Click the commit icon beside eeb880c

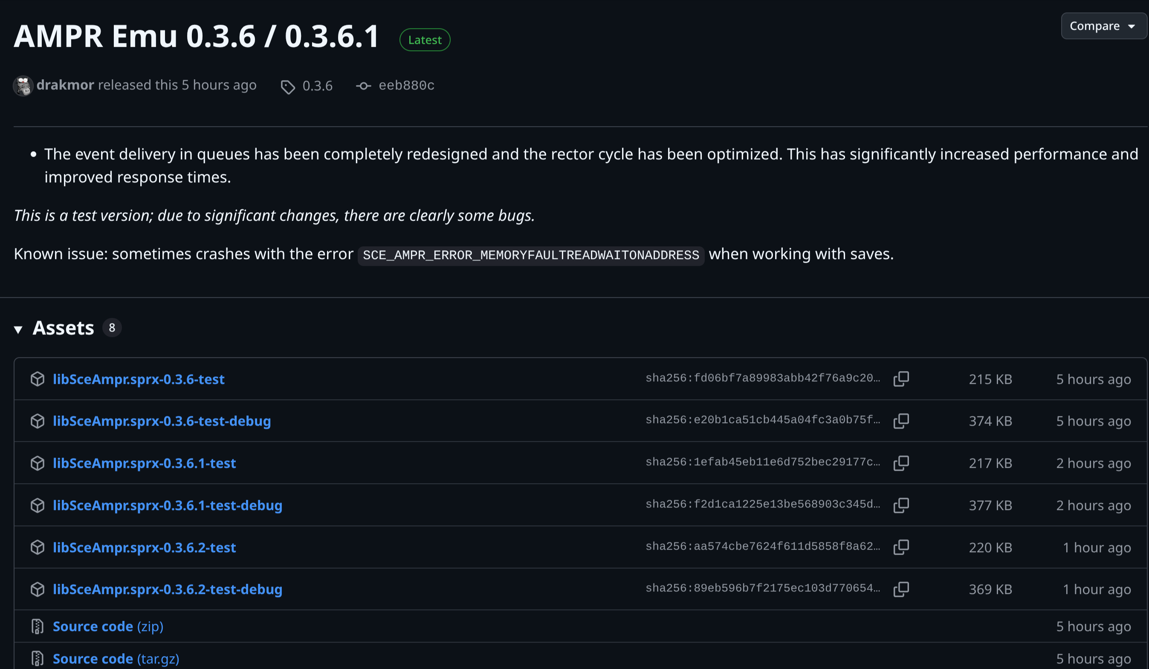click(x=363, y=86)
